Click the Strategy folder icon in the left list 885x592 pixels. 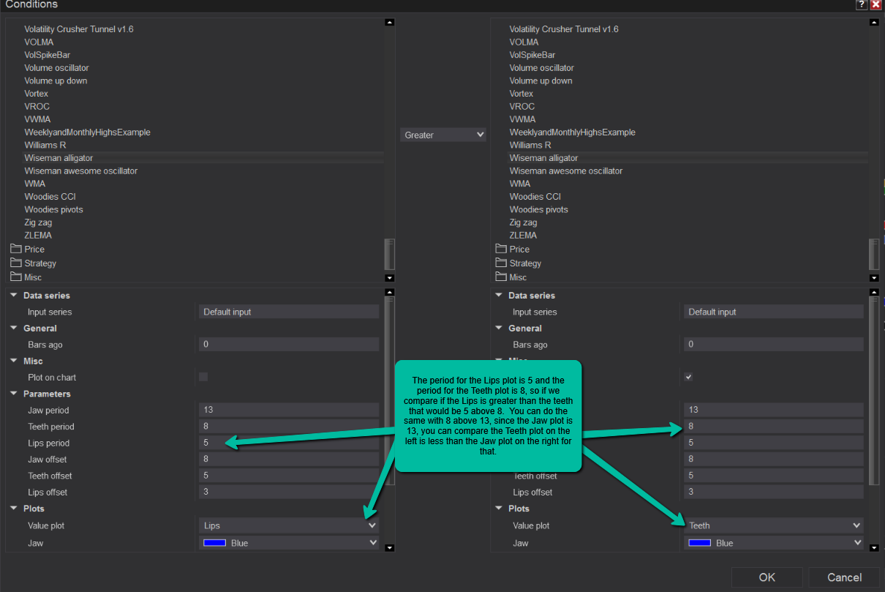(x=16, y=263)
